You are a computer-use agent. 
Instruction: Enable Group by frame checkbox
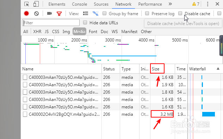point(105,13)
